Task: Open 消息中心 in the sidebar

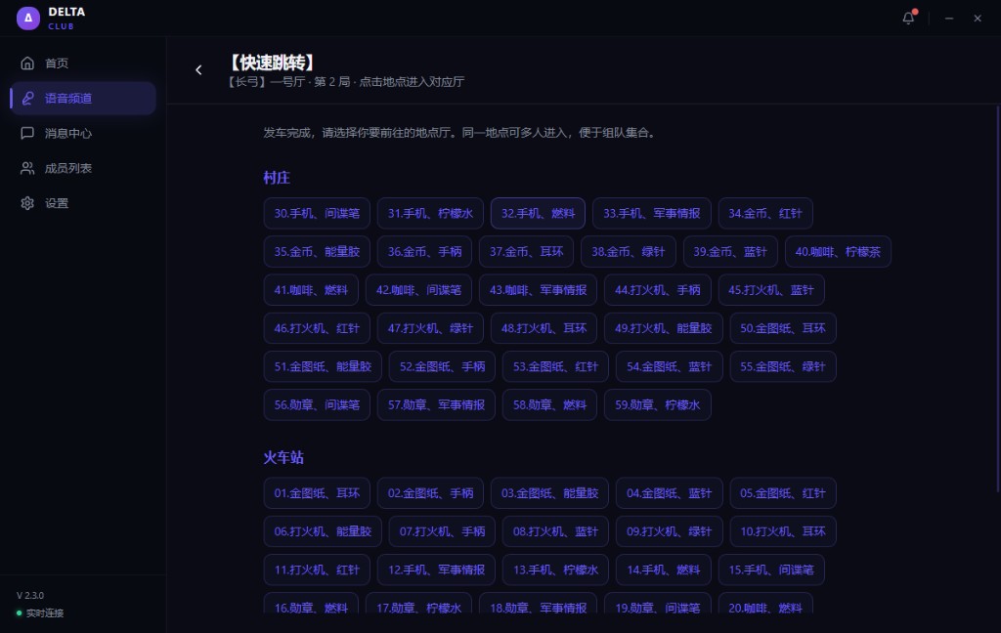Action: (x=83, y=134)
